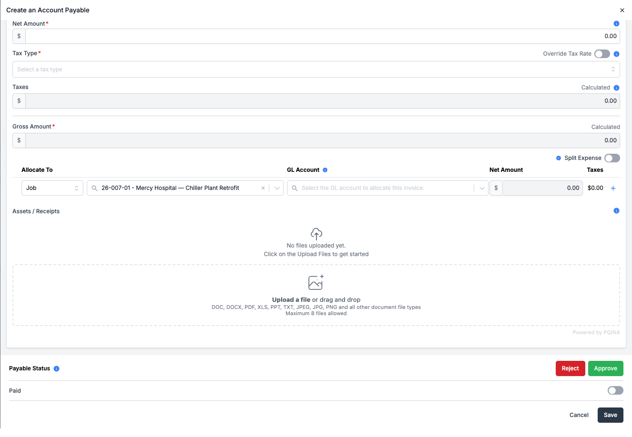Click info icon next to Calculated Taxes
Screen dimensions: 632x437
coord(616,88)
